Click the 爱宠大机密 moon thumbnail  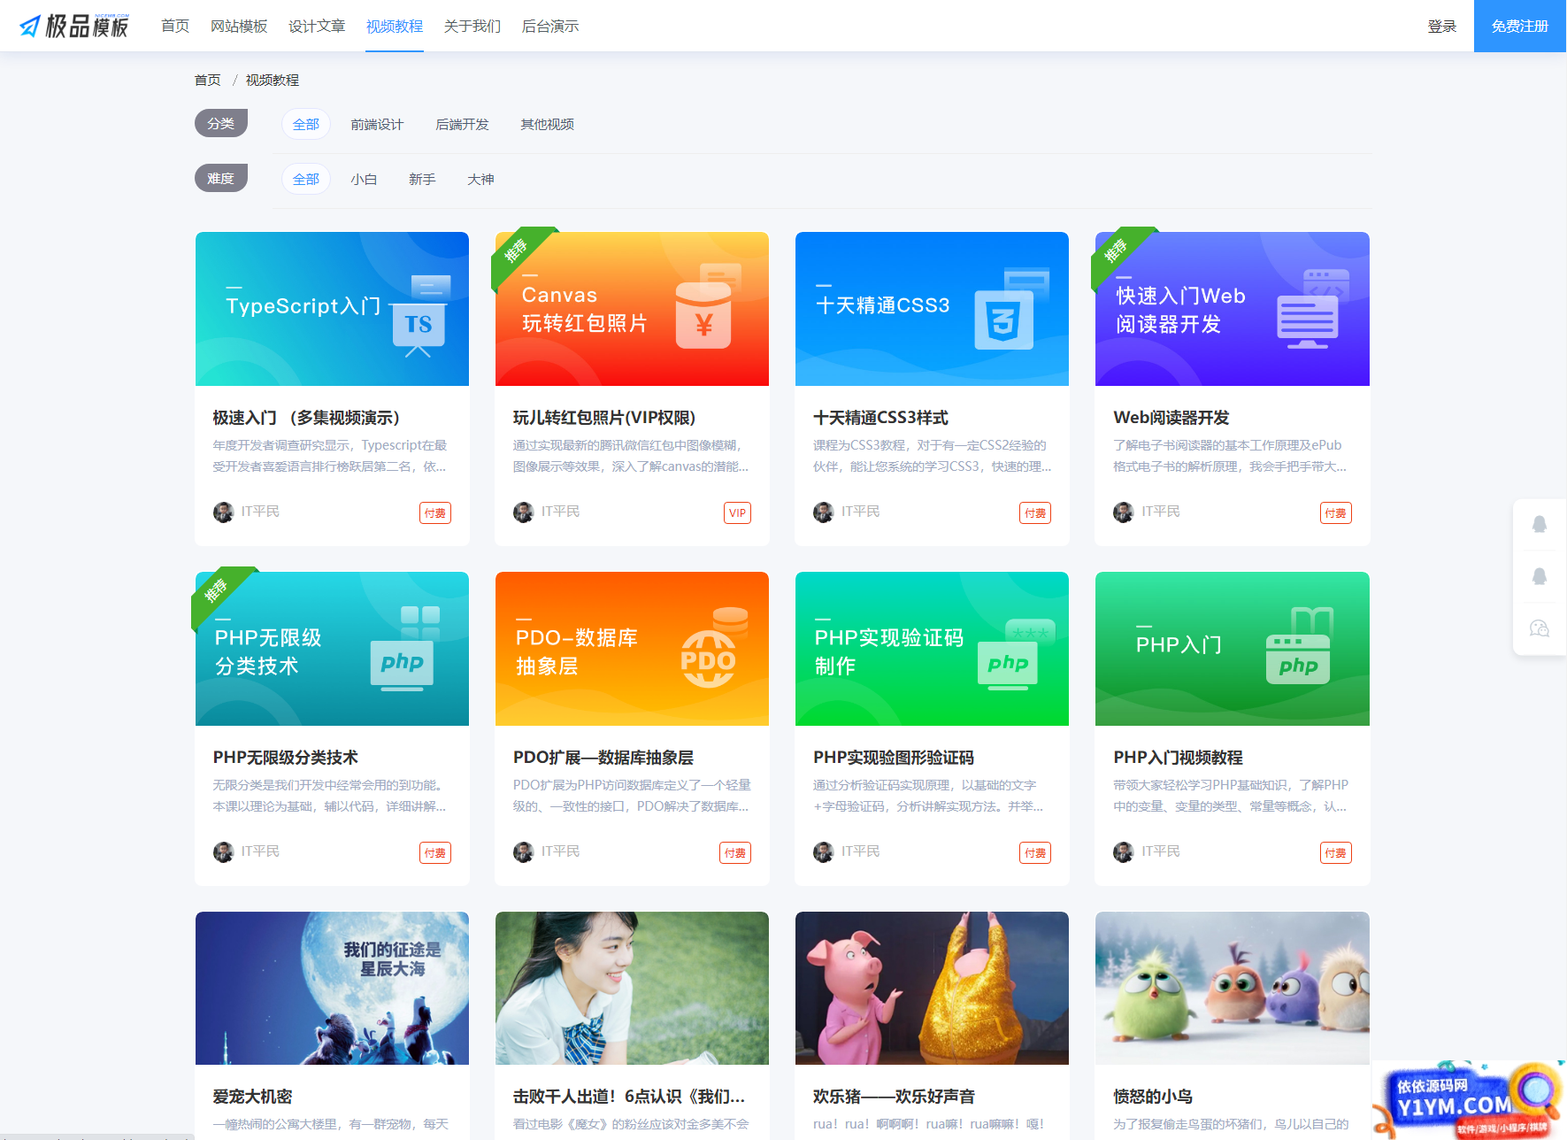[332, 988]
